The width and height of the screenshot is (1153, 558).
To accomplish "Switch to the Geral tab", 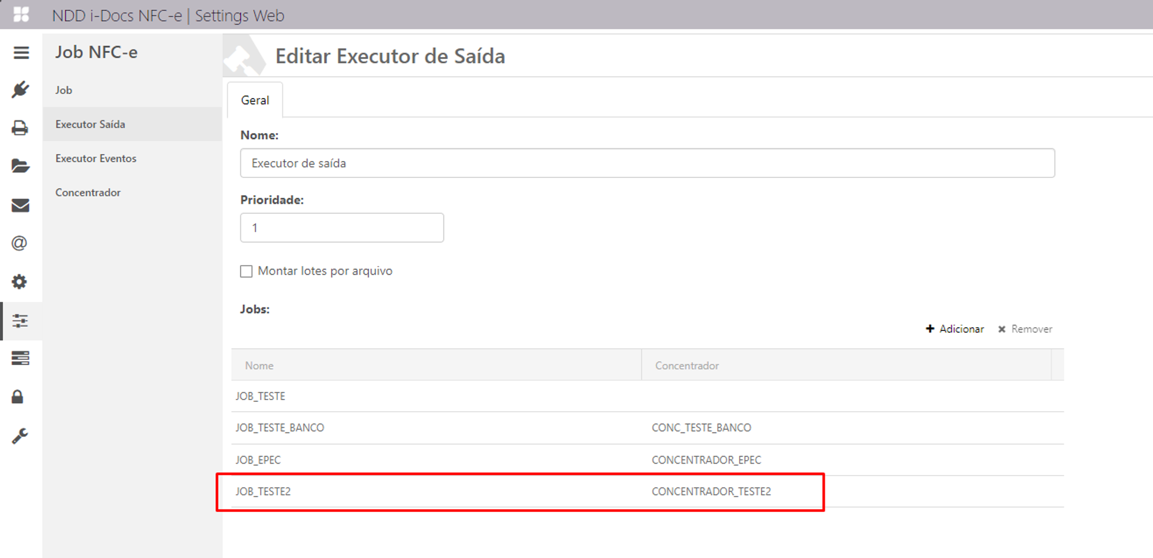I will (x=255, y=100).
